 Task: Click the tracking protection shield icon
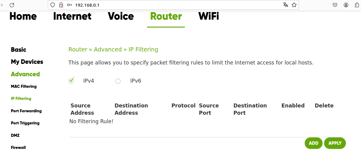pos(53,5)
